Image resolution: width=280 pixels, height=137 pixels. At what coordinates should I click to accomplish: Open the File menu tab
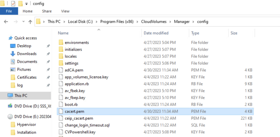point(9,11)
